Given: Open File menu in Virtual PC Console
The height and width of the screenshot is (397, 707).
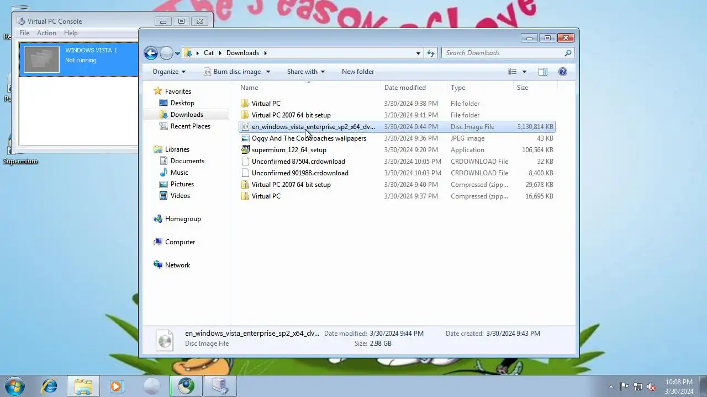Looking at the screenshot, I should 24,33.
